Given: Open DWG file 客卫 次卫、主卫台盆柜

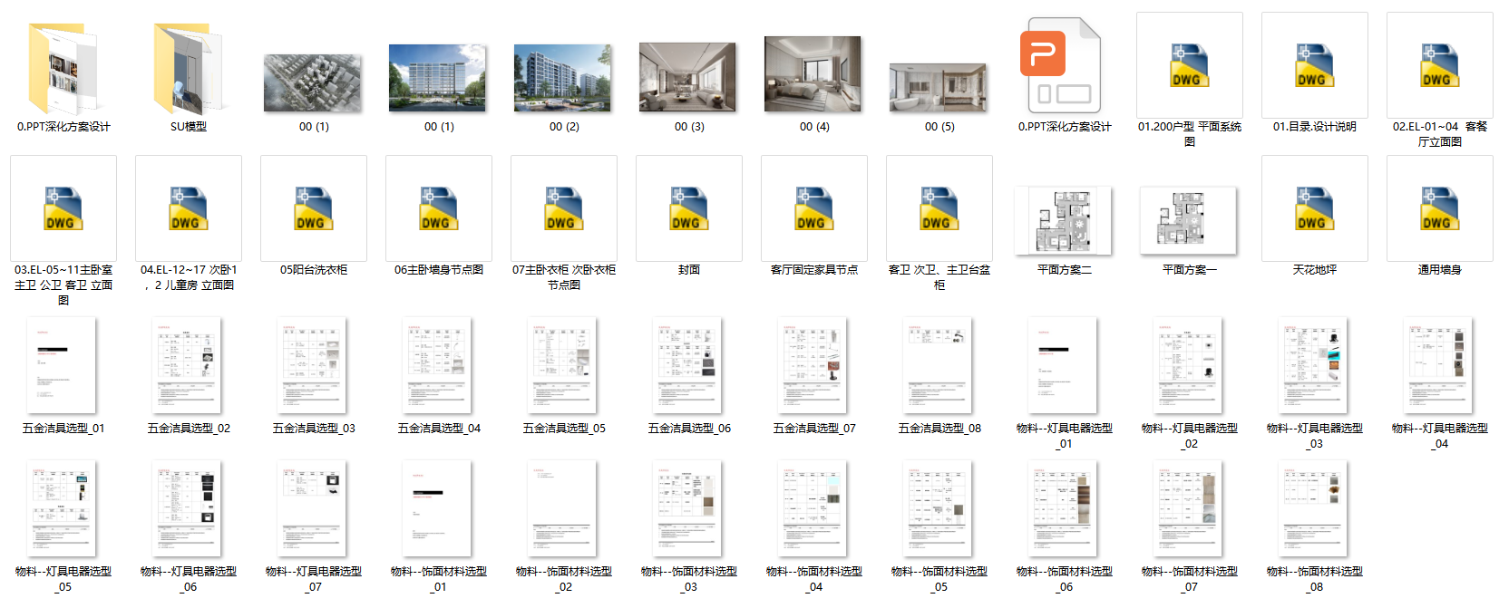Looking at the screenshot, I should (x=939, y=208).
